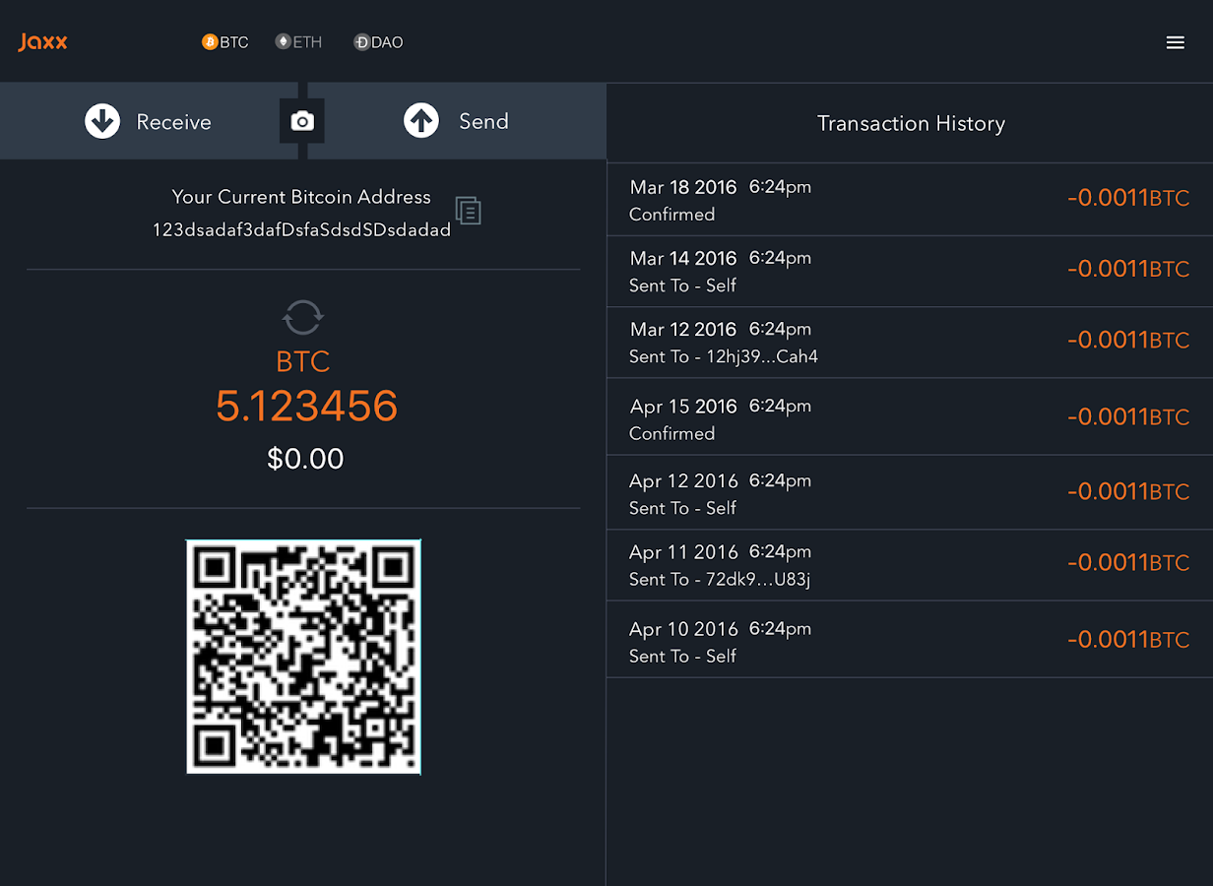Select the ETH Ethereum coin icon
1213x886 pixels.
click(283, 42)
